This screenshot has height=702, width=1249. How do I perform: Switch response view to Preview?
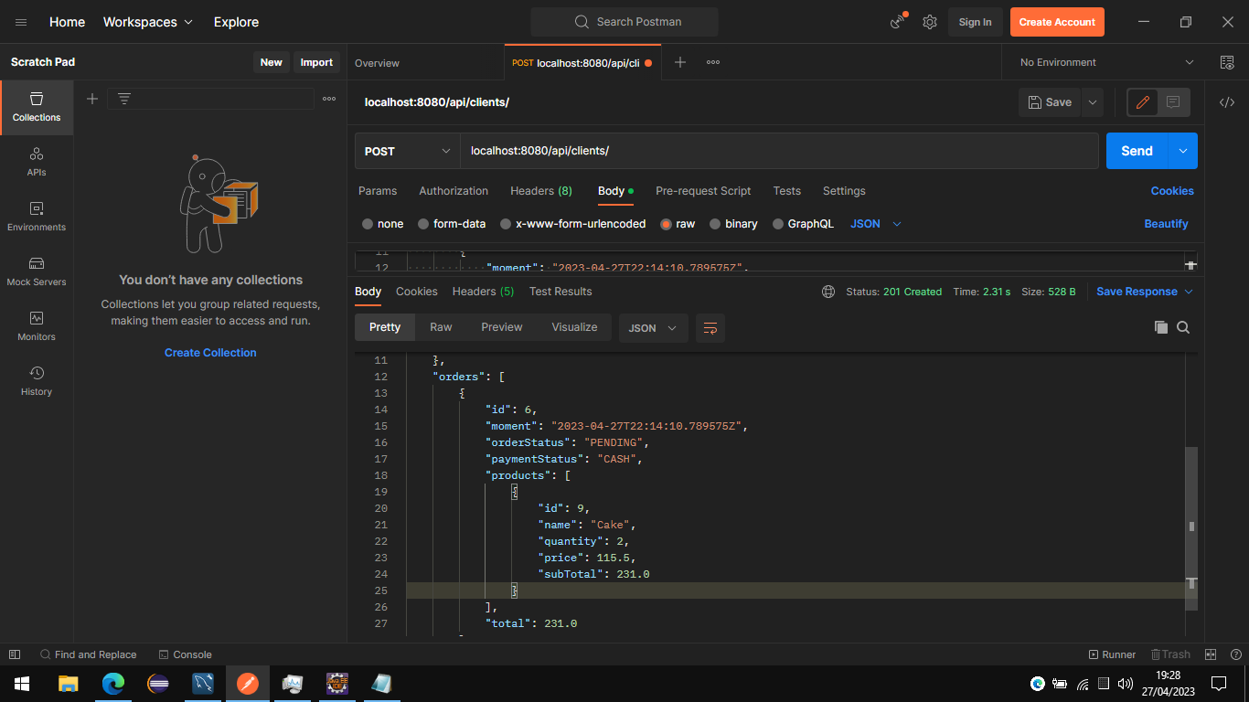(x=502, y=327)
